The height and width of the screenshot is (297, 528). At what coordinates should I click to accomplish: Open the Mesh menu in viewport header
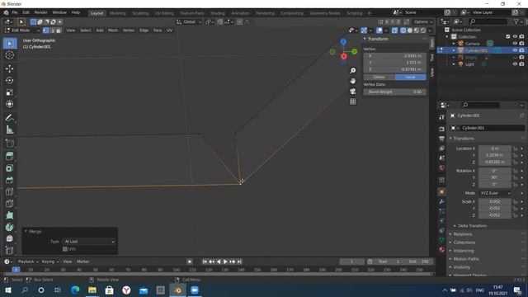(x=113, y=31)
